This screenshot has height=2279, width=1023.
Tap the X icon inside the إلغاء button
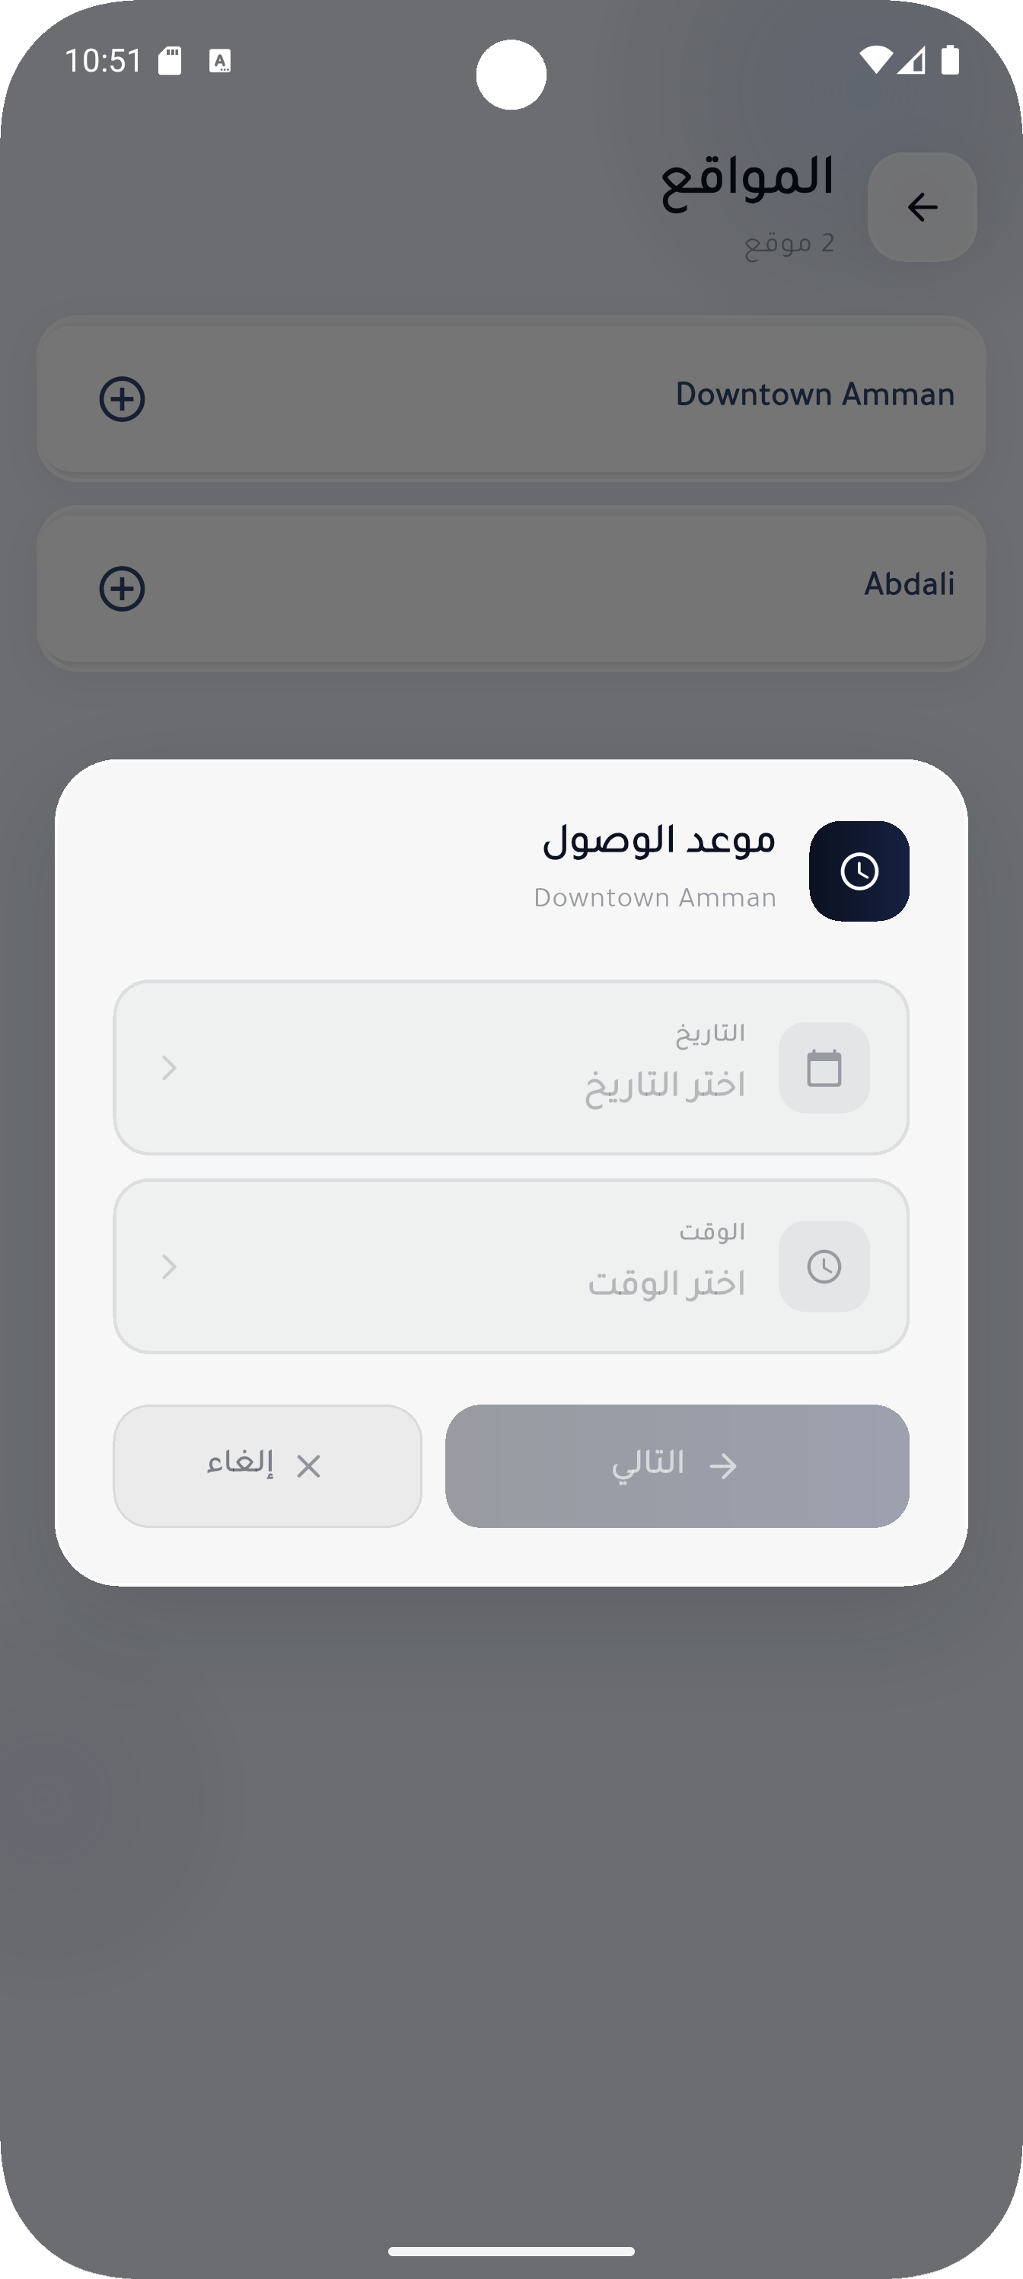[x=310, y=1466]
